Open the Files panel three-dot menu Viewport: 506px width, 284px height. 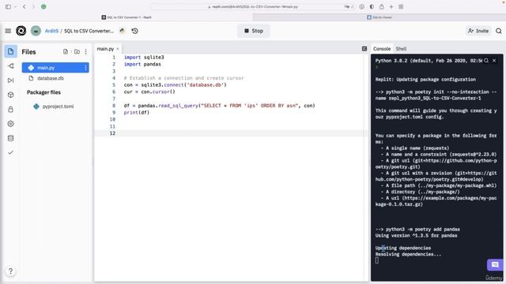coord(86,51)
